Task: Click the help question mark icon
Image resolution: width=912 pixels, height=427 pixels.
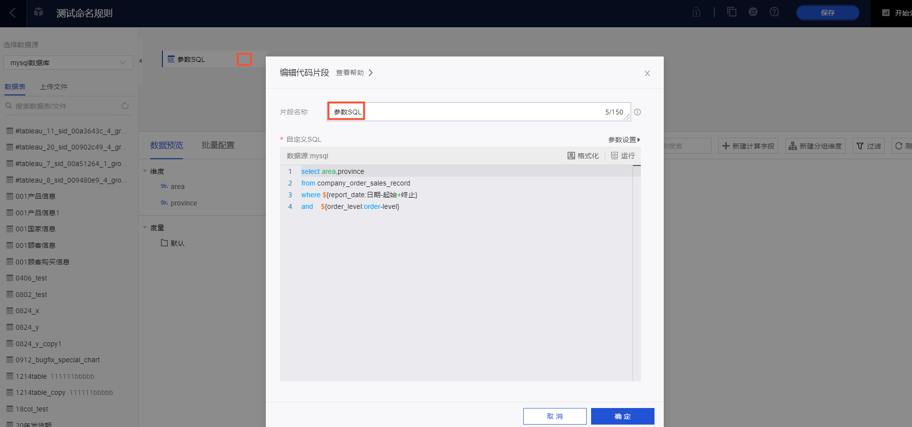Action: (x=774, y=12)
